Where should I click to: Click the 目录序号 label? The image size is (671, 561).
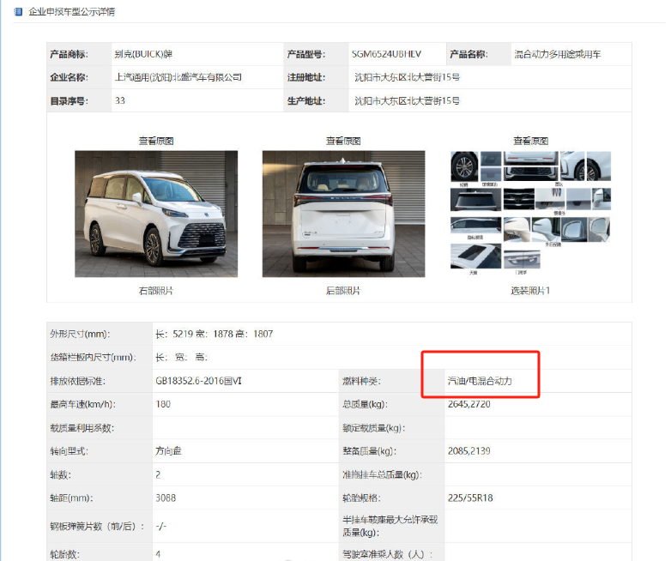69,101
